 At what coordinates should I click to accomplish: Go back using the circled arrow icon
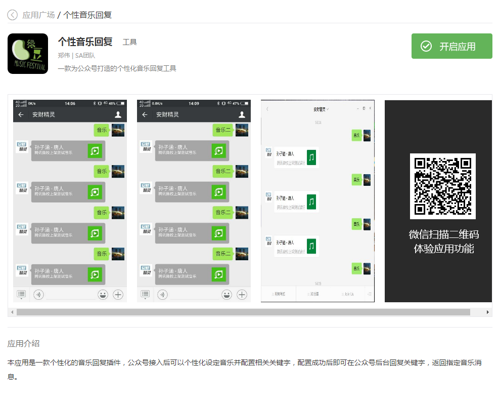tap(13, 15)
